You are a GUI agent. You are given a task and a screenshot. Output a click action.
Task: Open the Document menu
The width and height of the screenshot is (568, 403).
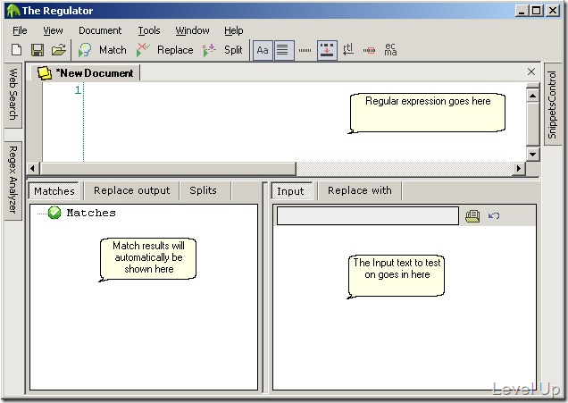coord(100,30)
